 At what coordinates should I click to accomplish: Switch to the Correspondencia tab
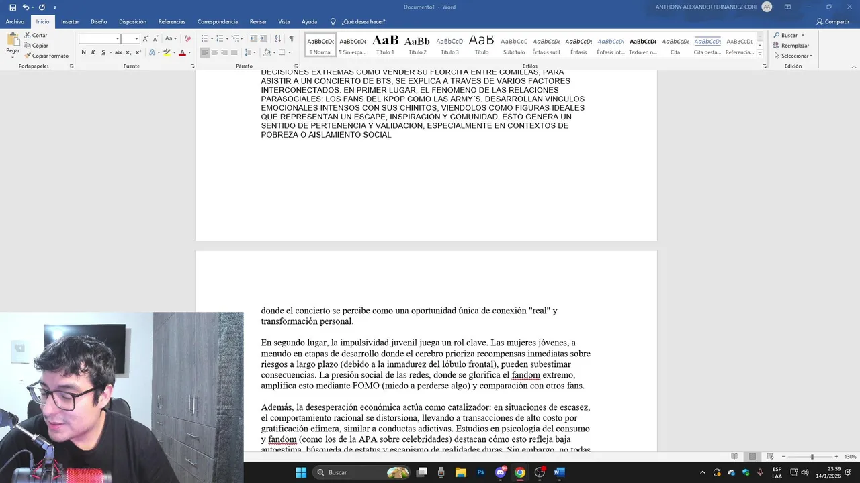point(218,21)
